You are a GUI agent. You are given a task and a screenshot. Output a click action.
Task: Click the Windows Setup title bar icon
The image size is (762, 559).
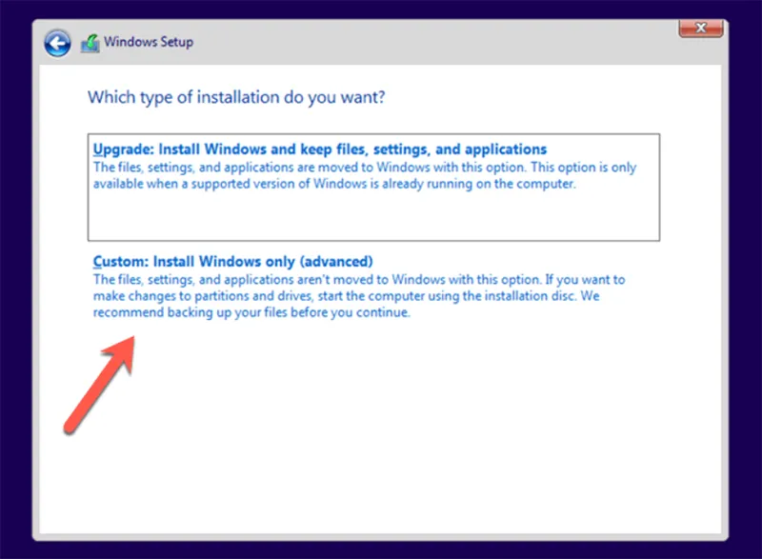90,42
